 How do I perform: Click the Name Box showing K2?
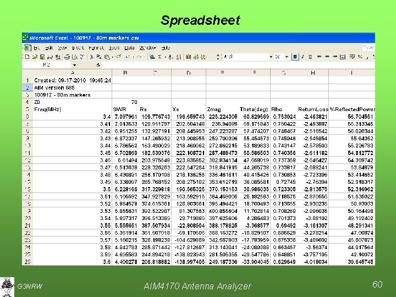click(47, 65)
